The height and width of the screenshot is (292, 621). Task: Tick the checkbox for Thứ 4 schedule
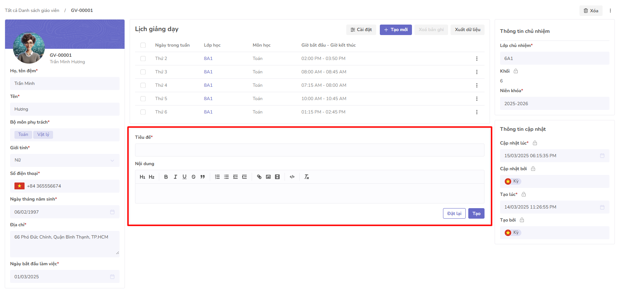point(143,85)
